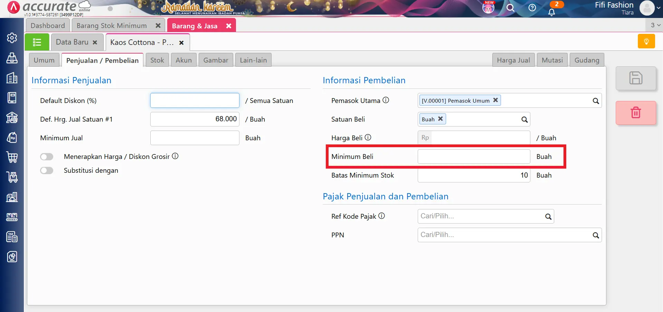Click the Harga Jual button
This screenshot has height=312, width=663.
tap(513, 60)
